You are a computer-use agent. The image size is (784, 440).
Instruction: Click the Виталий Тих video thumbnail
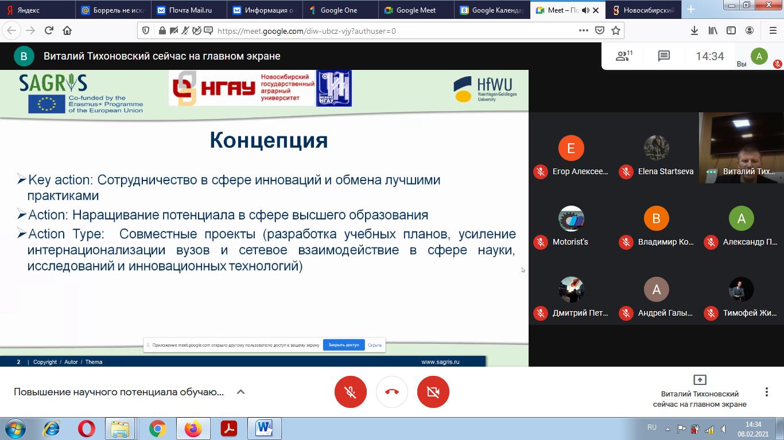[741, 148]
